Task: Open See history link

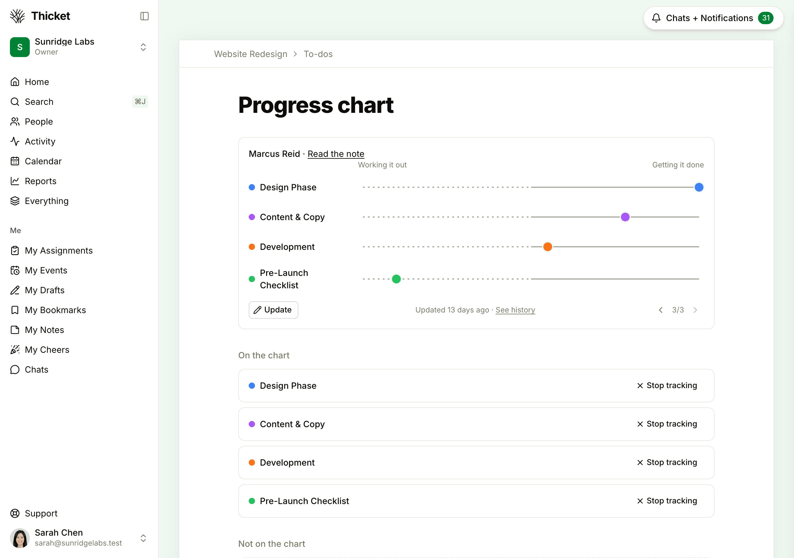Action: tap(515, 310)
